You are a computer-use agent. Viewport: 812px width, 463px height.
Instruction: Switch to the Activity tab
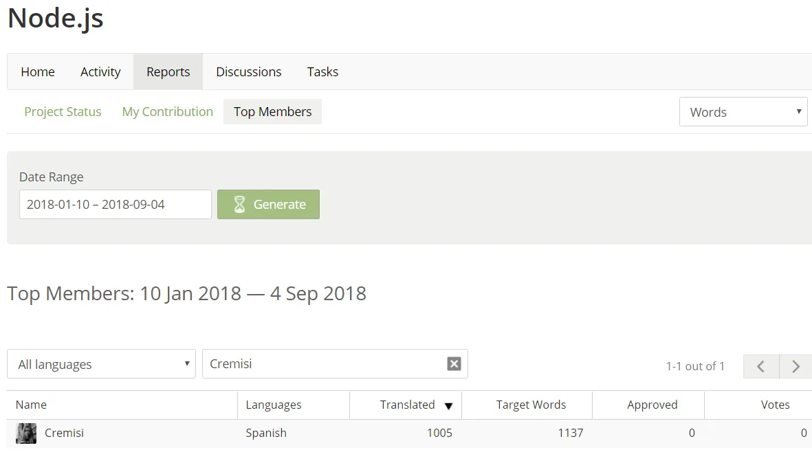pos(100,72)
